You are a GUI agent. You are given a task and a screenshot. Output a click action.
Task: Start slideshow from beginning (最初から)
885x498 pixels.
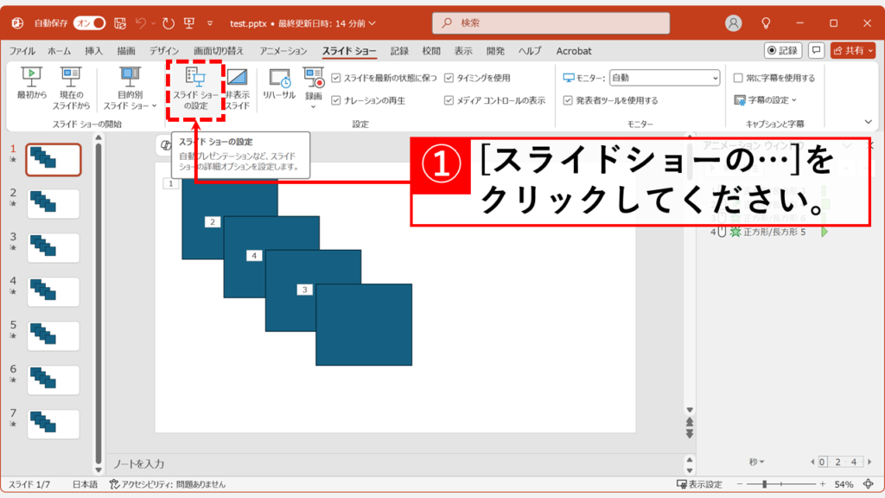[32, 84]
